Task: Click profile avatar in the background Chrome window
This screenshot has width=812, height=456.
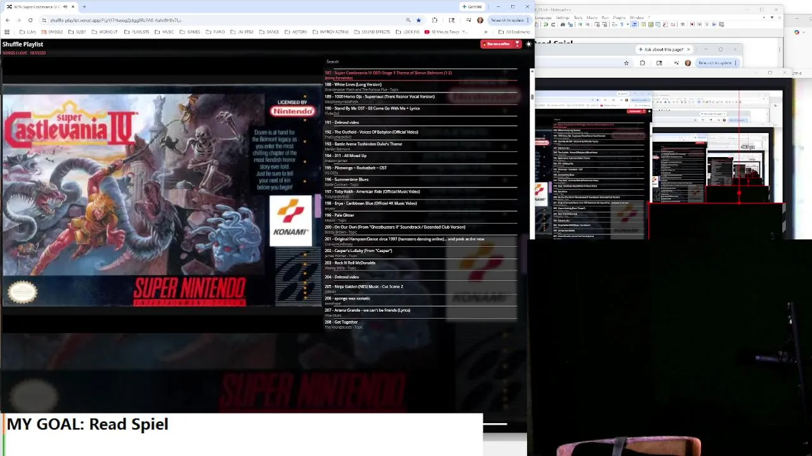Action: coord(688,63)
